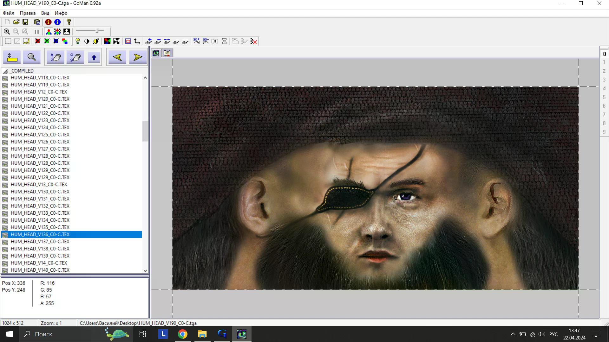Click the rotate 90- counterclockwise icon
609x342 pixels.
(206, 41)
